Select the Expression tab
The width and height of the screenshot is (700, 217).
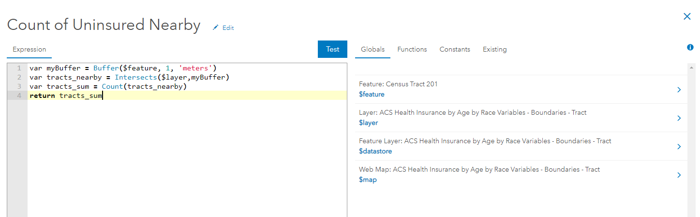coord(29,49)
